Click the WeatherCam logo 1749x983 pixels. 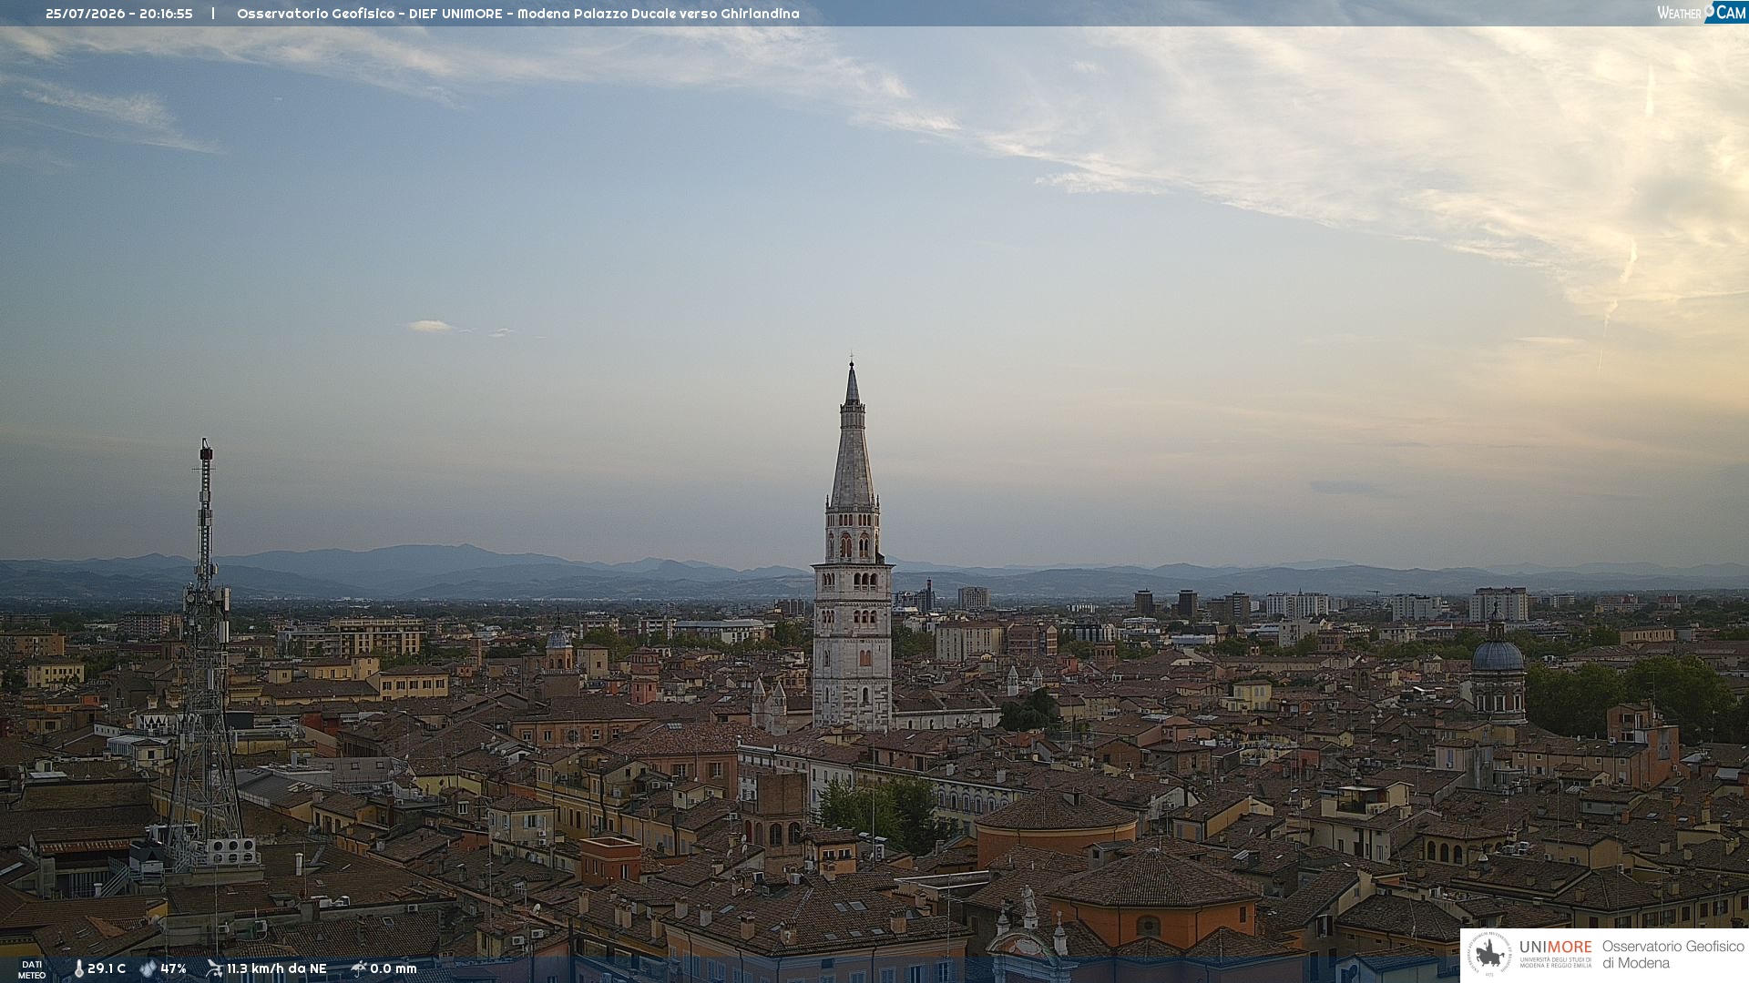click(x=1701, y=13)
